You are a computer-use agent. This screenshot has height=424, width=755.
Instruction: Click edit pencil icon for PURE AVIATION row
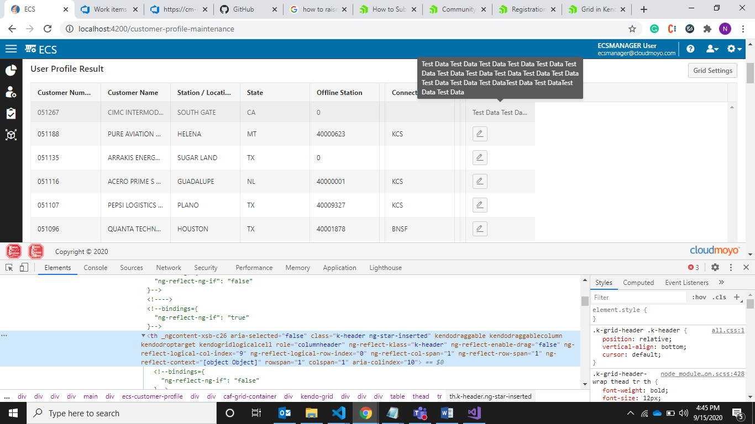480,134
